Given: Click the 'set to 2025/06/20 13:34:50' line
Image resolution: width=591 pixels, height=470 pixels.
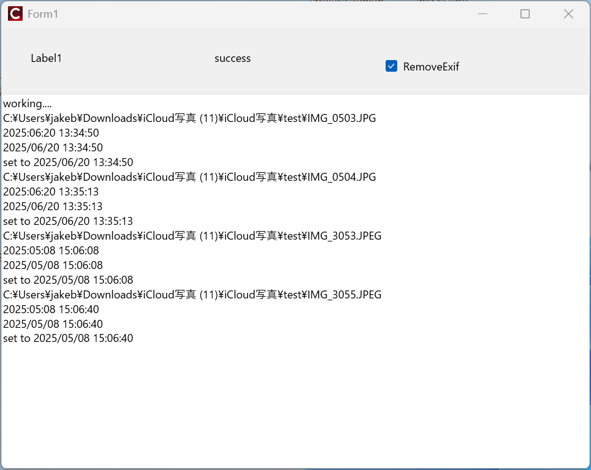Looking at the screenshot, I should 68,162.
